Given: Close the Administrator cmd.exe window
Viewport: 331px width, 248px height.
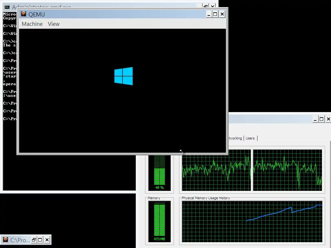Looking at the screenshot, I should click(213, 6).
